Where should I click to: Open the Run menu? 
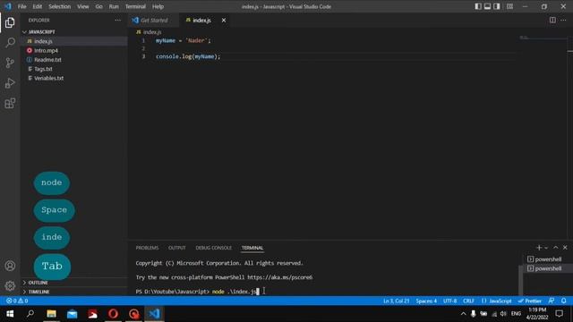(x=114, y=6)
